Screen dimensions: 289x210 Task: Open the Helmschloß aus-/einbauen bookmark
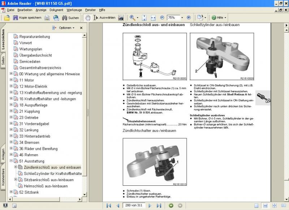coord(46,186)
